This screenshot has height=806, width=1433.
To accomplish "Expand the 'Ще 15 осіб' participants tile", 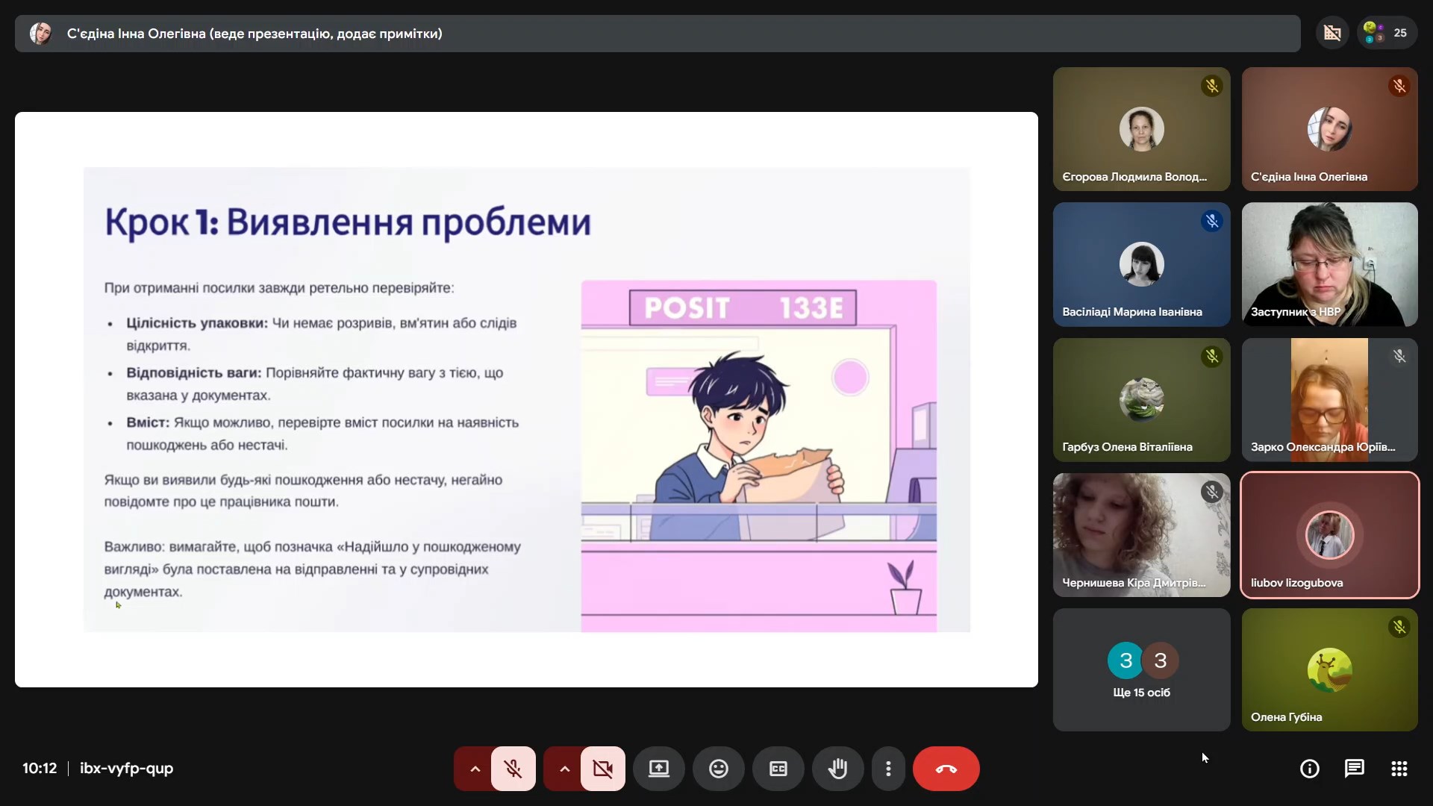I will (x=1141, y=669).
